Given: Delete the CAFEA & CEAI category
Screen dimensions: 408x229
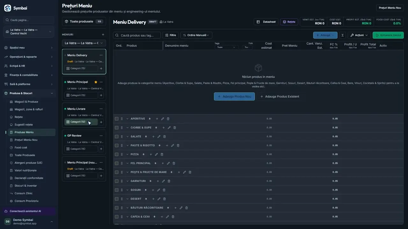Looking at the screenshot, I should 173,217.
